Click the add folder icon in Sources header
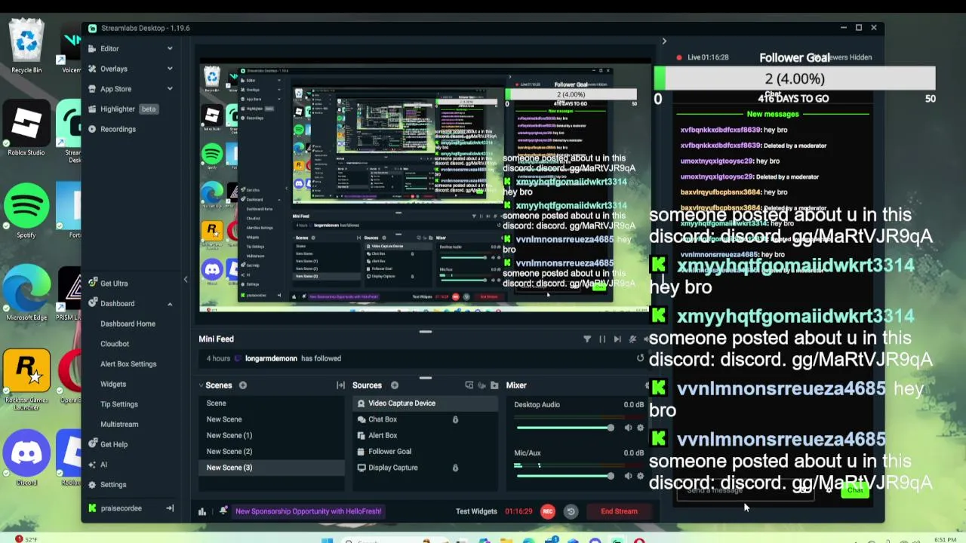This screenshot has height=543, width=966. (x=494, y=385)
